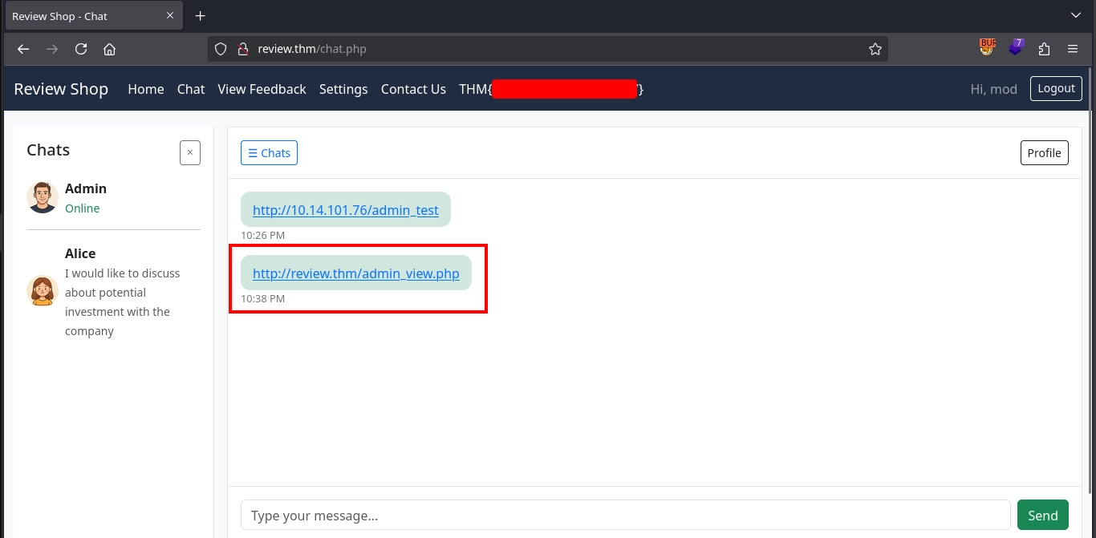Reload the current page

81,49
